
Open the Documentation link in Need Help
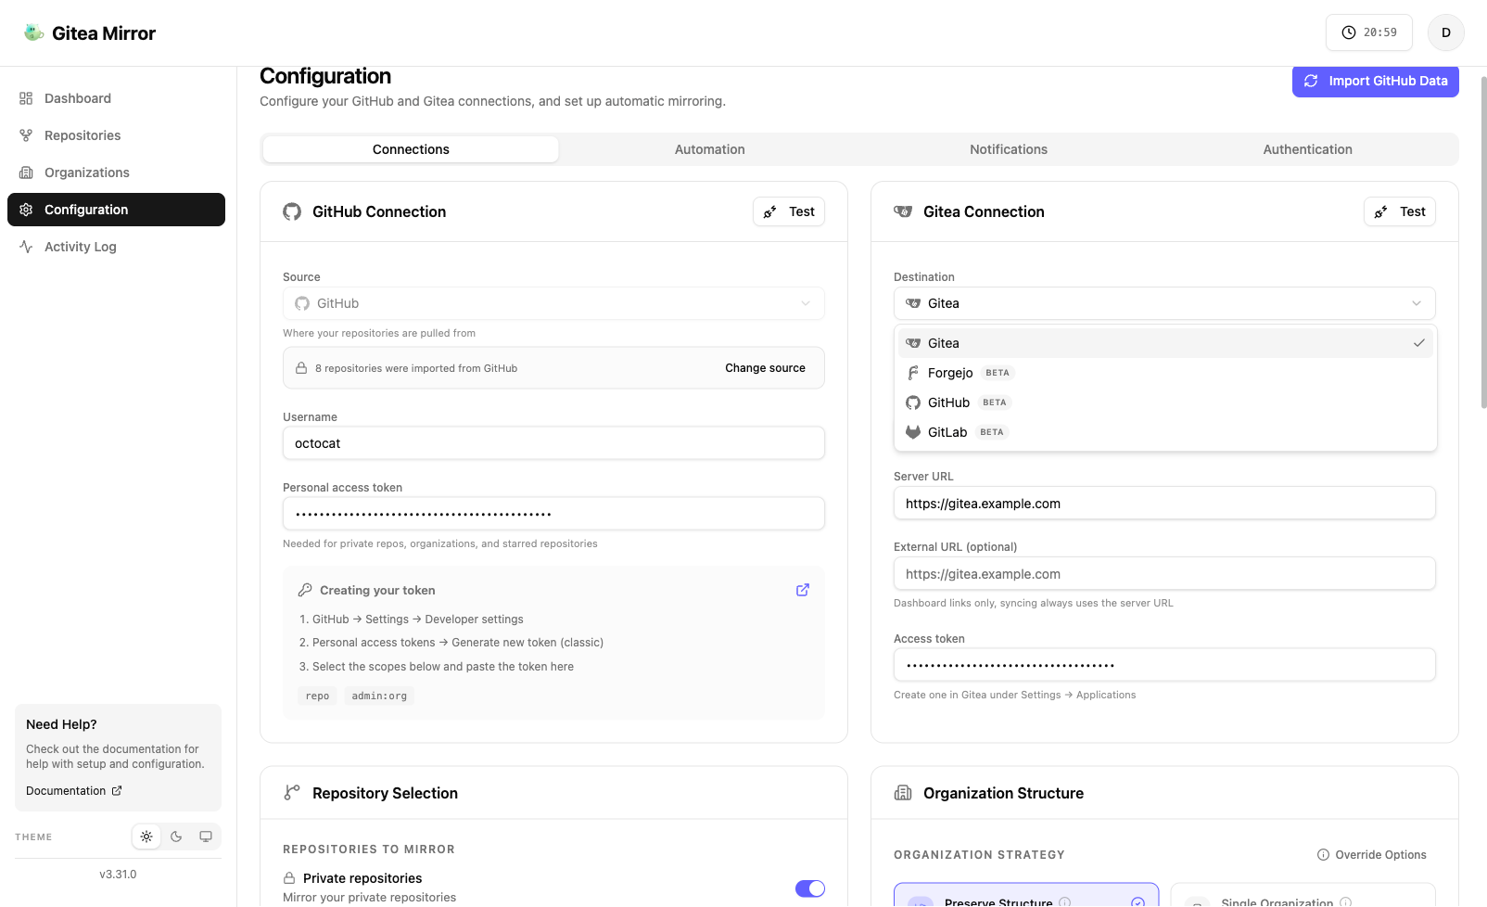coord(74,791)
